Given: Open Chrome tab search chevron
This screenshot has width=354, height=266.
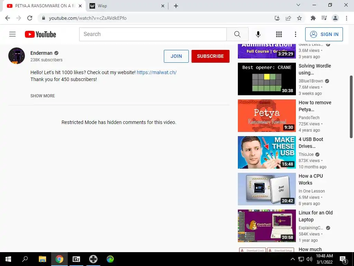Looking at the screenshot, I should tap(298, 5).
